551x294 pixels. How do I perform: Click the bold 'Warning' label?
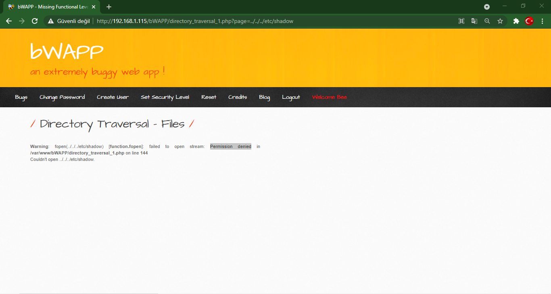40,146
